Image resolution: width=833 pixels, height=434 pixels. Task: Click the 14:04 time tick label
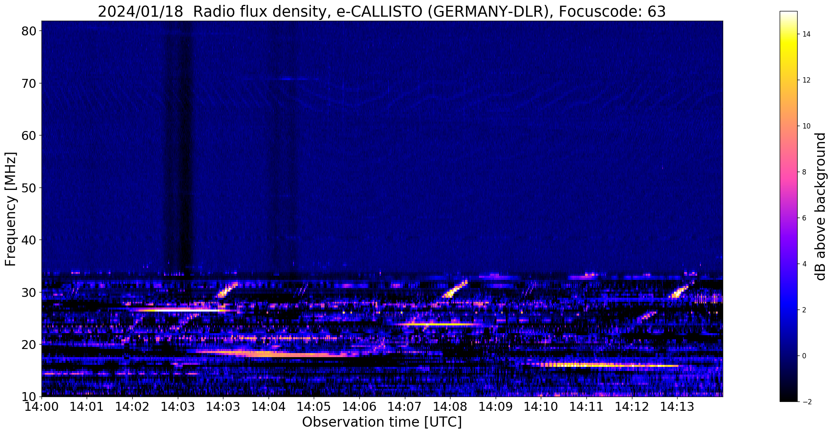(268, 407)
